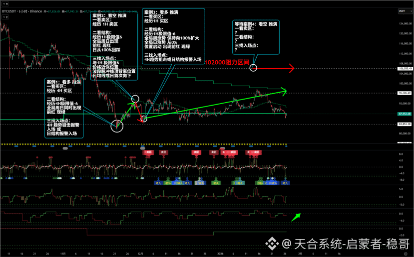The height and width of the screenshot is (257, 414).
Task: Select the 案例1: 看多 推演 text note
Action: [64, 108]
